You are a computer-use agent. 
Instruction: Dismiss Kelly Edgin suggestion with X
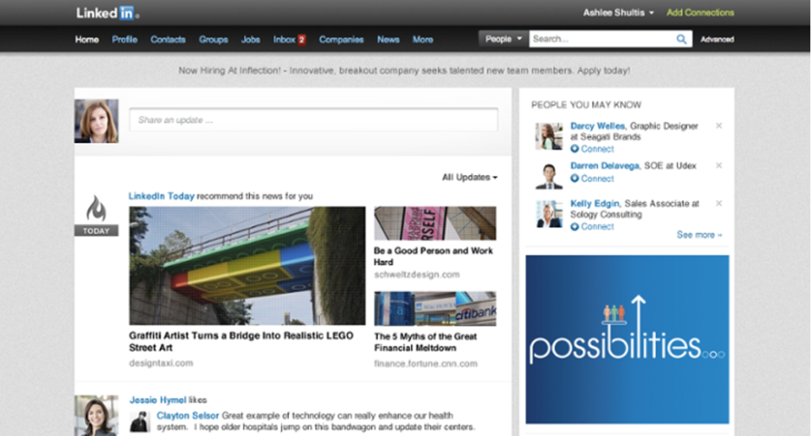click(x=718, y=203)
